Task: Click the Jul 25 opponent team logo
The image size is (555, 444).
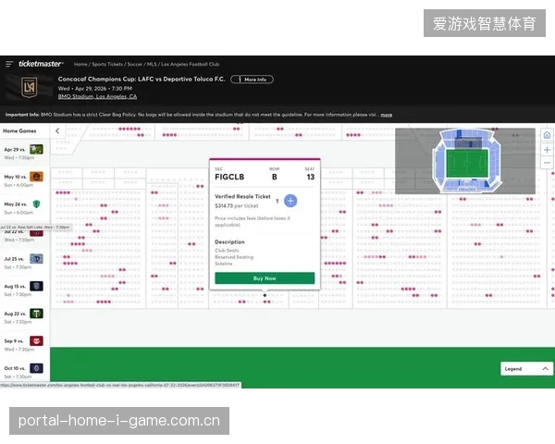Action: click(36, 258)
